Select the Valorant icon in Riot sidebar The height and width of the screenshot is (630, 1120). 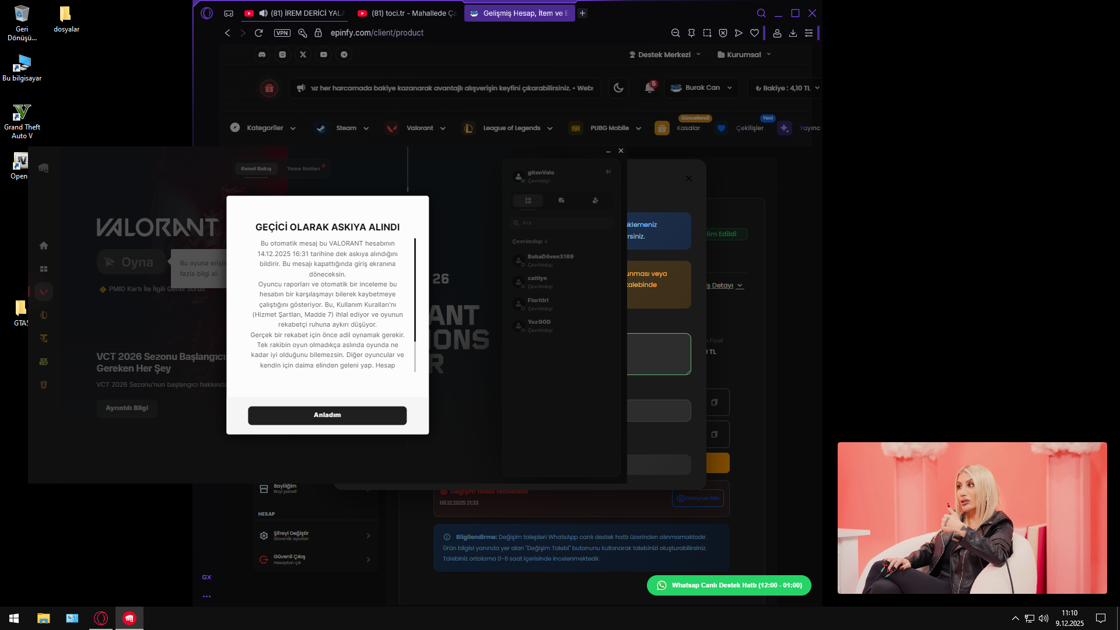coord(44,292)
